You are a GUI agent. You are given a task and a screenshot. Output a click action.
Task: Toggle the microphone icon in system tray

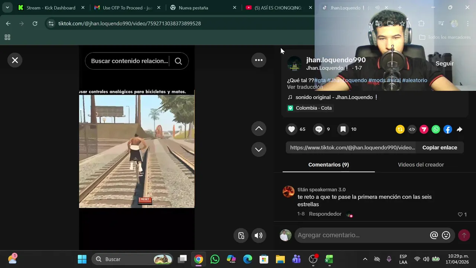tap(389, 259)
